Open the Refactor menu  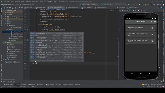point(28,2)
